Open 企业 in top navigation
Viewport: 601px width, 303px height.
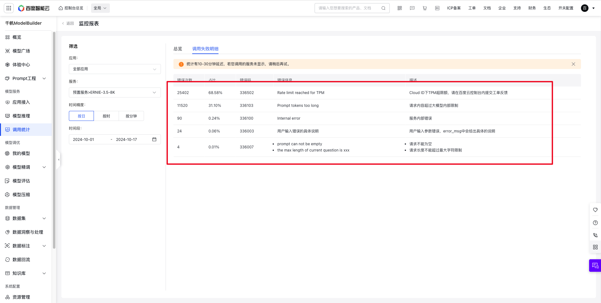click(x=502, y=8)
